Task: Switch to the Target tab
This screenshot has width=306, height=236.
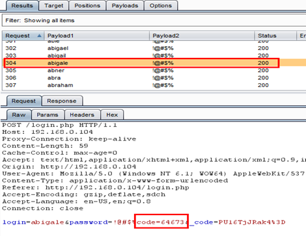Action: pos(53,6)
